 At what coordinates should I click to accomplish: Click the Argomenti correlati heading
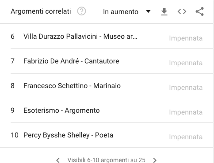coord(41,11)
